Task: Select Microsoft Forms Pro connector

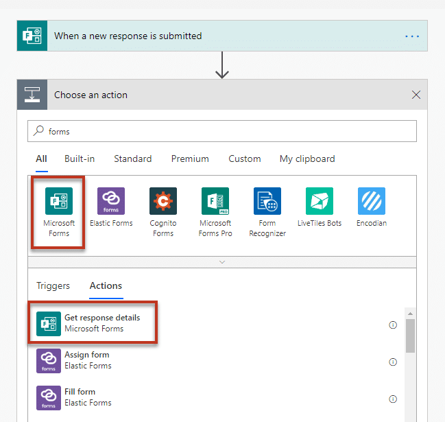Action: [215, 202]
